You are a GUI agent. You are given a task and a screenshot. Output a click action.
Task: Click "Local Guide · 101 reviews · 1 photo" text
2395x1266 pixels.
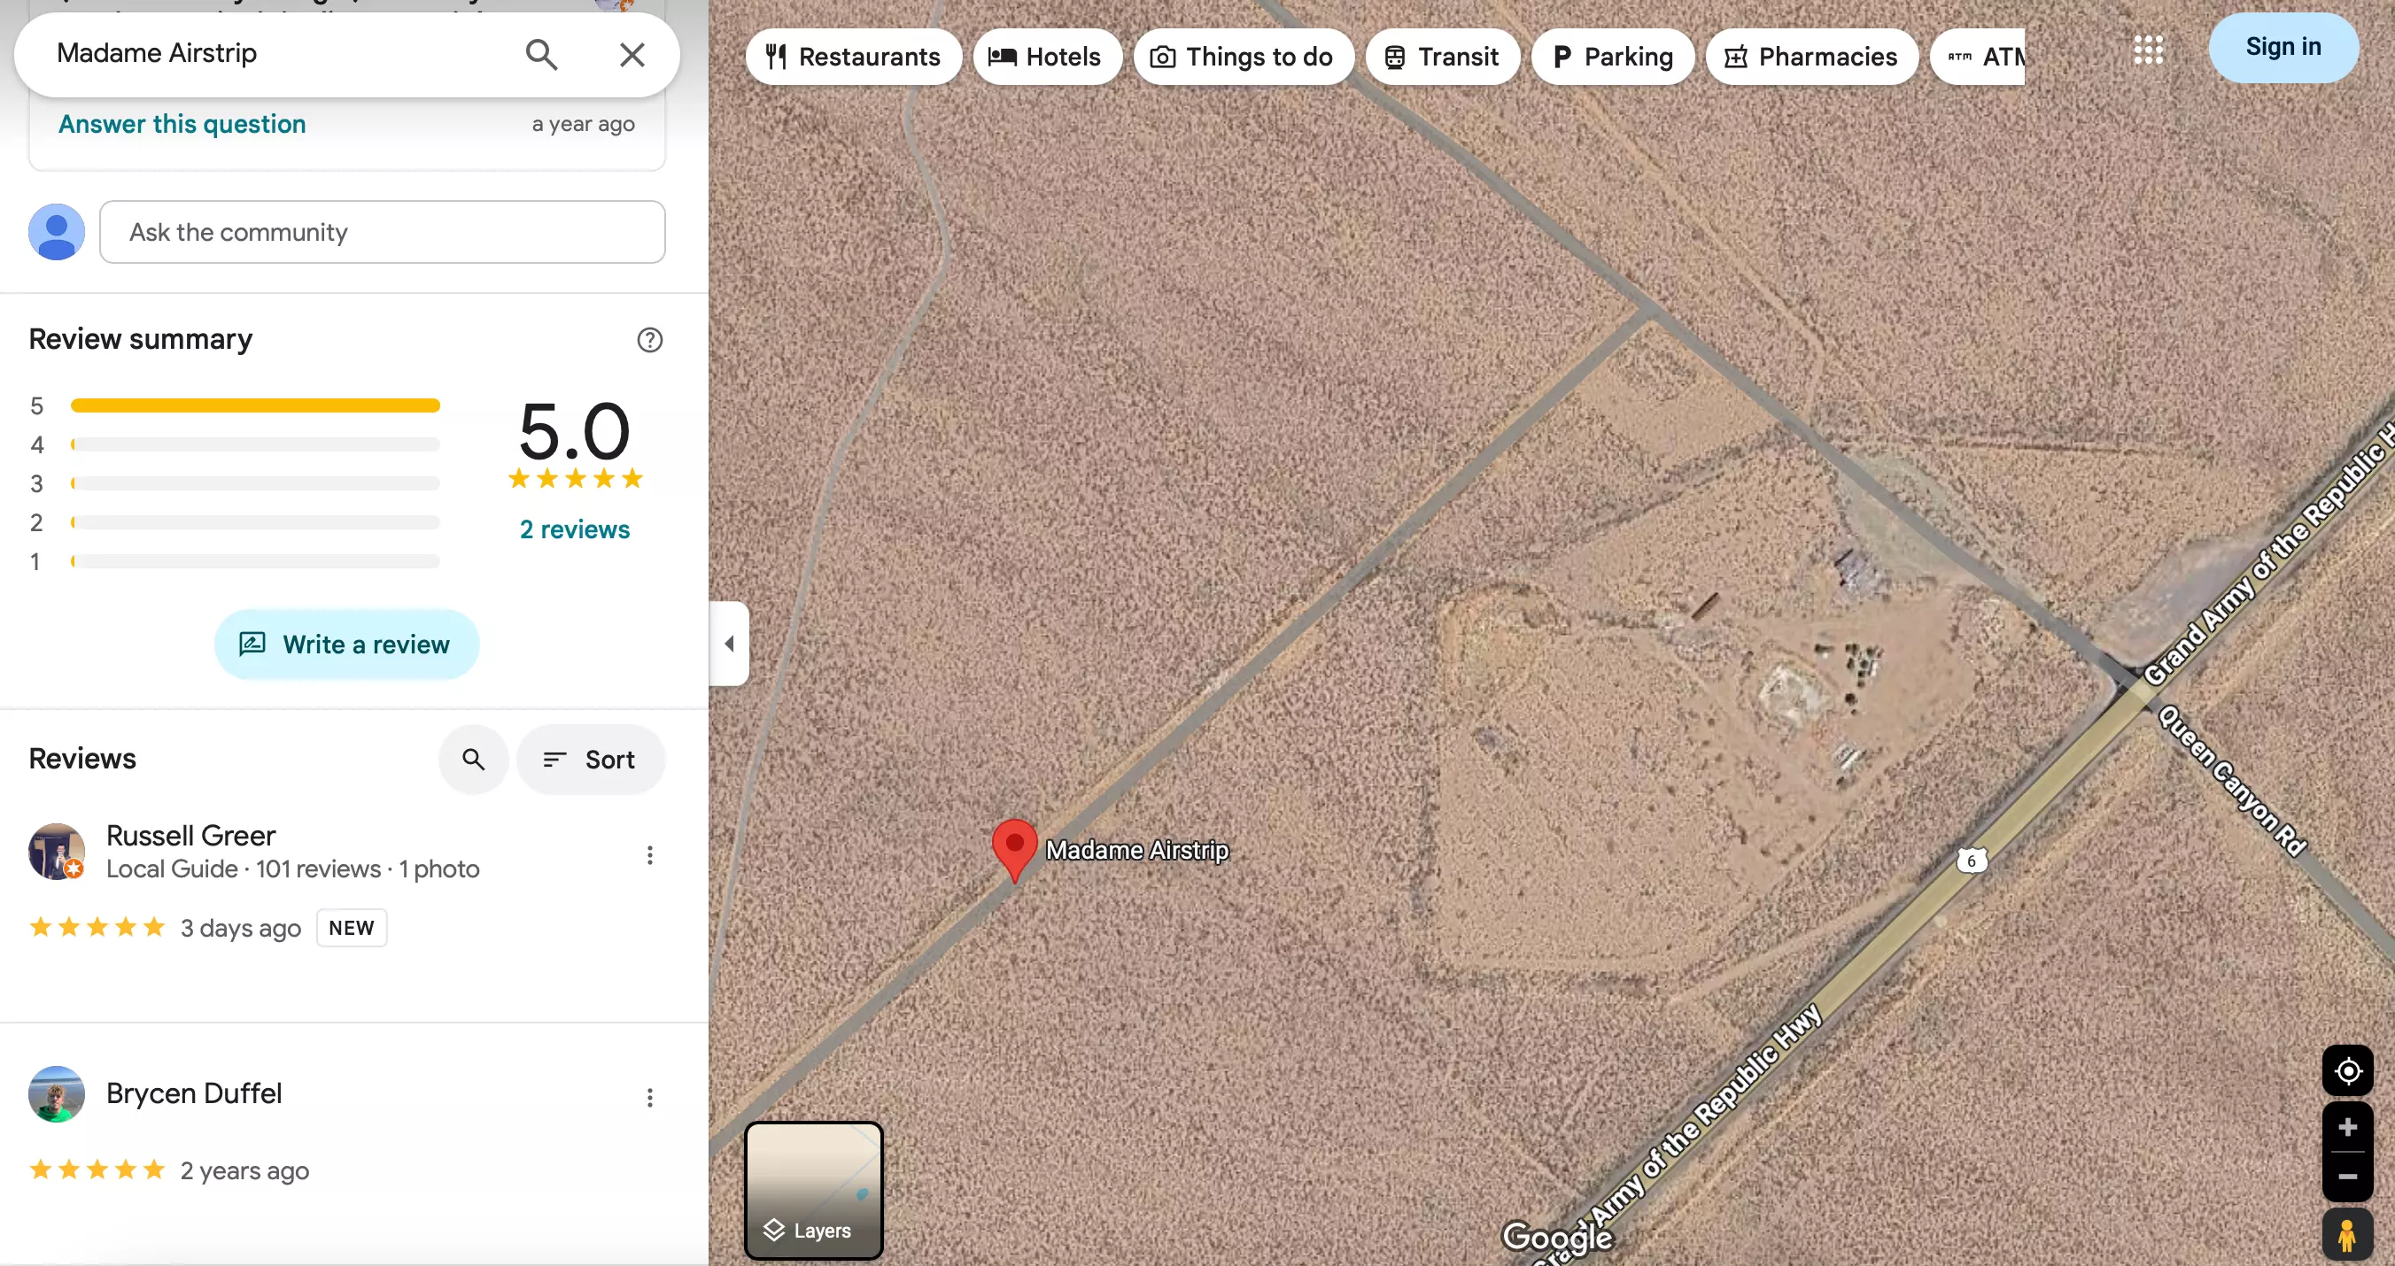293,869
